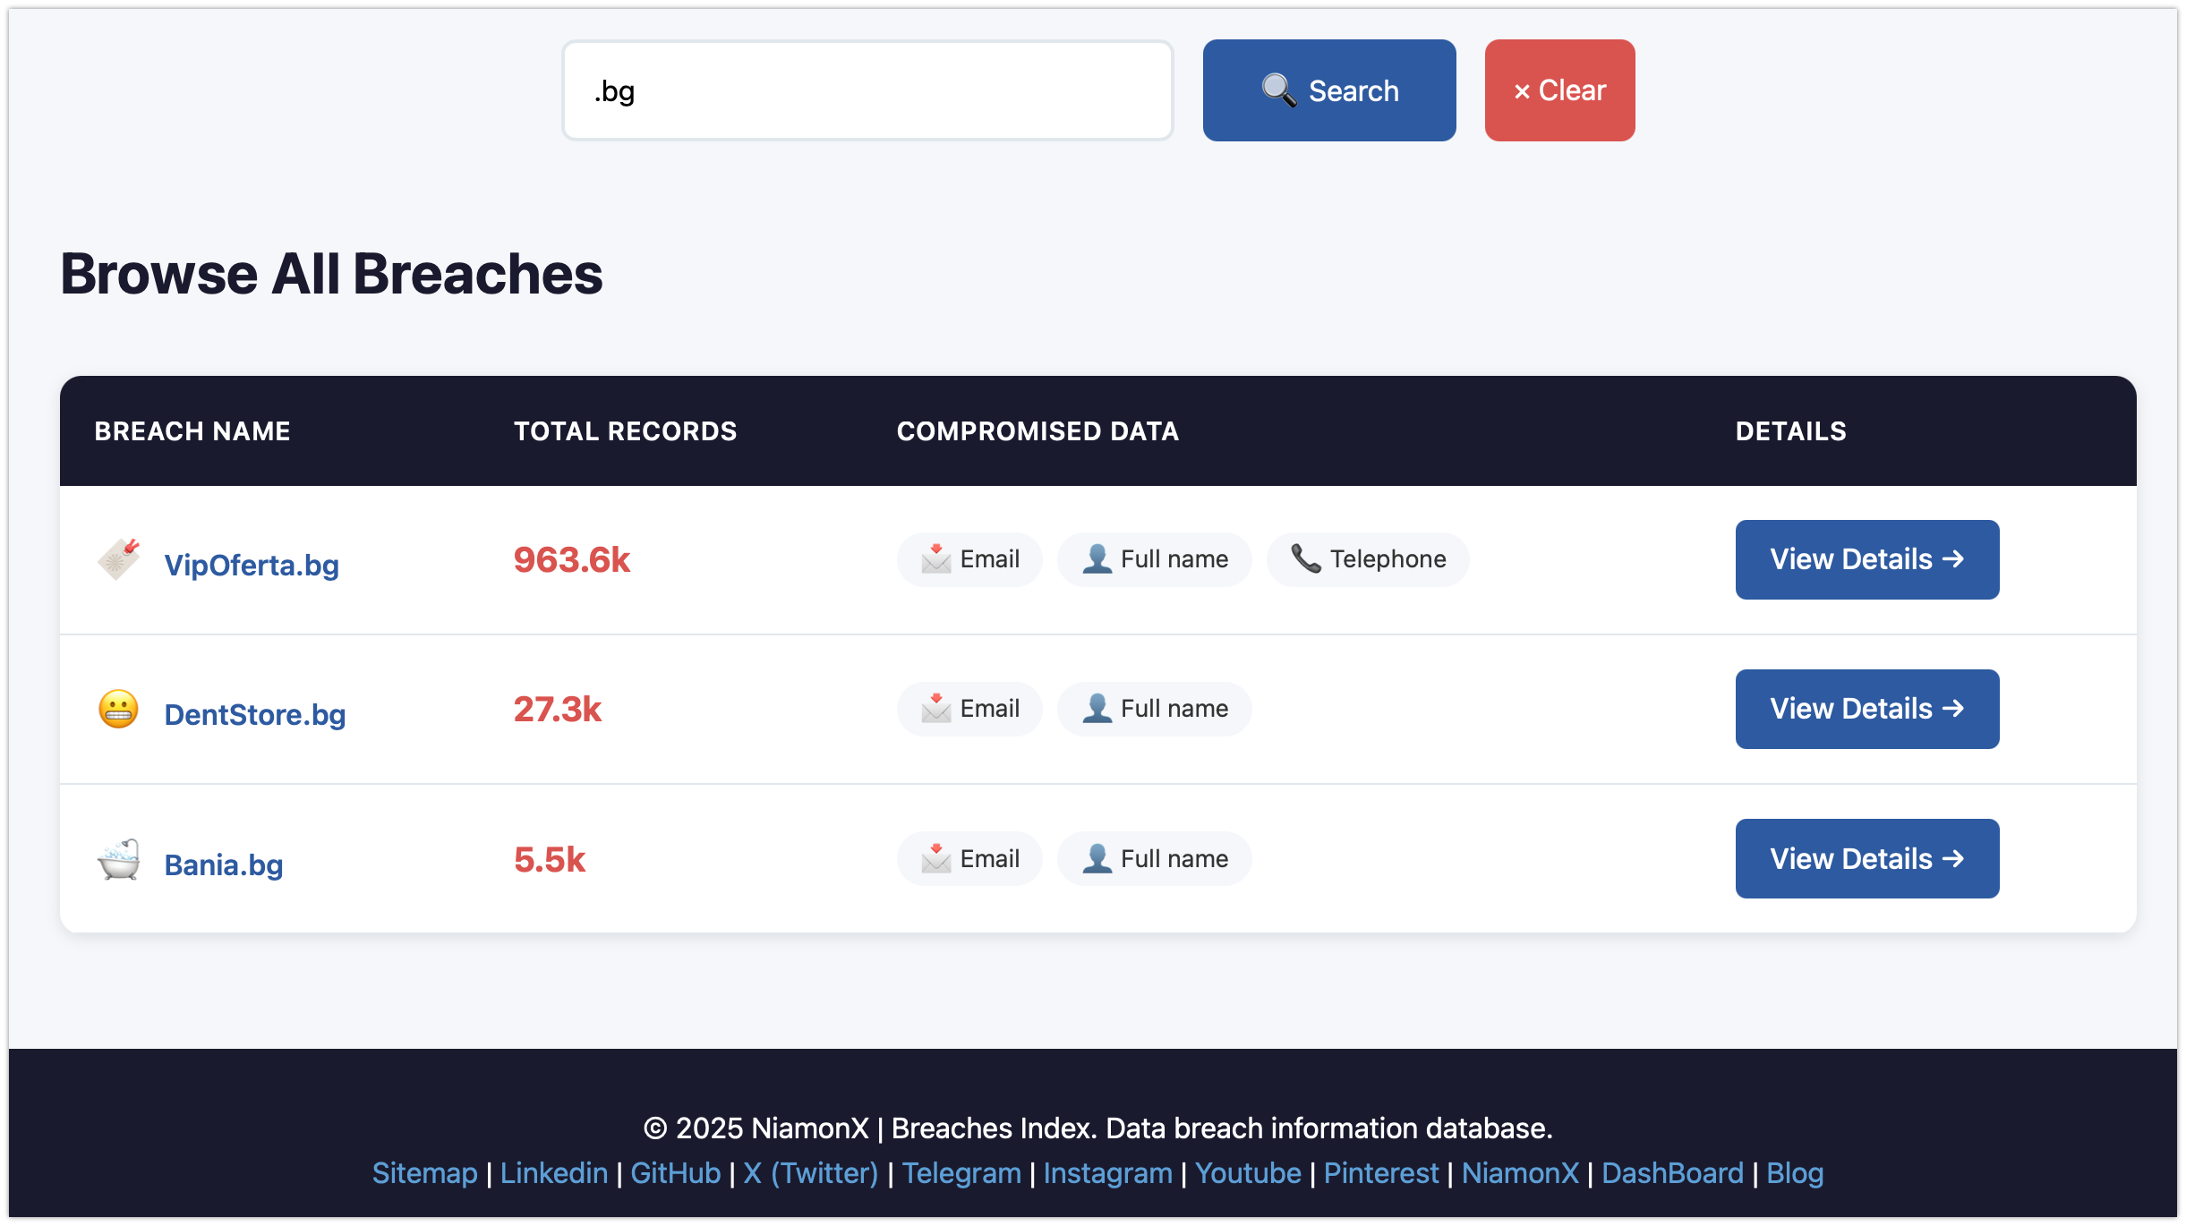
Task: Click the Full name tag label in Bania.bg row
Action: [x=1174, y=859]
